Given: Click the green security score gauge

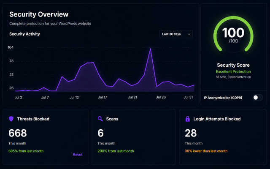Looking at the screenshot, I should 233,34.
